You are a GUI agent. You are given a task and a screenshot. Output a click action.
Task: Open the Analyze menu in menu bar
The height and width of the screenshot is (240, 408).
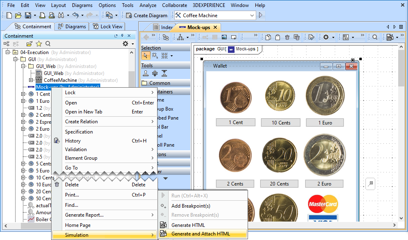tap(148, 5)
